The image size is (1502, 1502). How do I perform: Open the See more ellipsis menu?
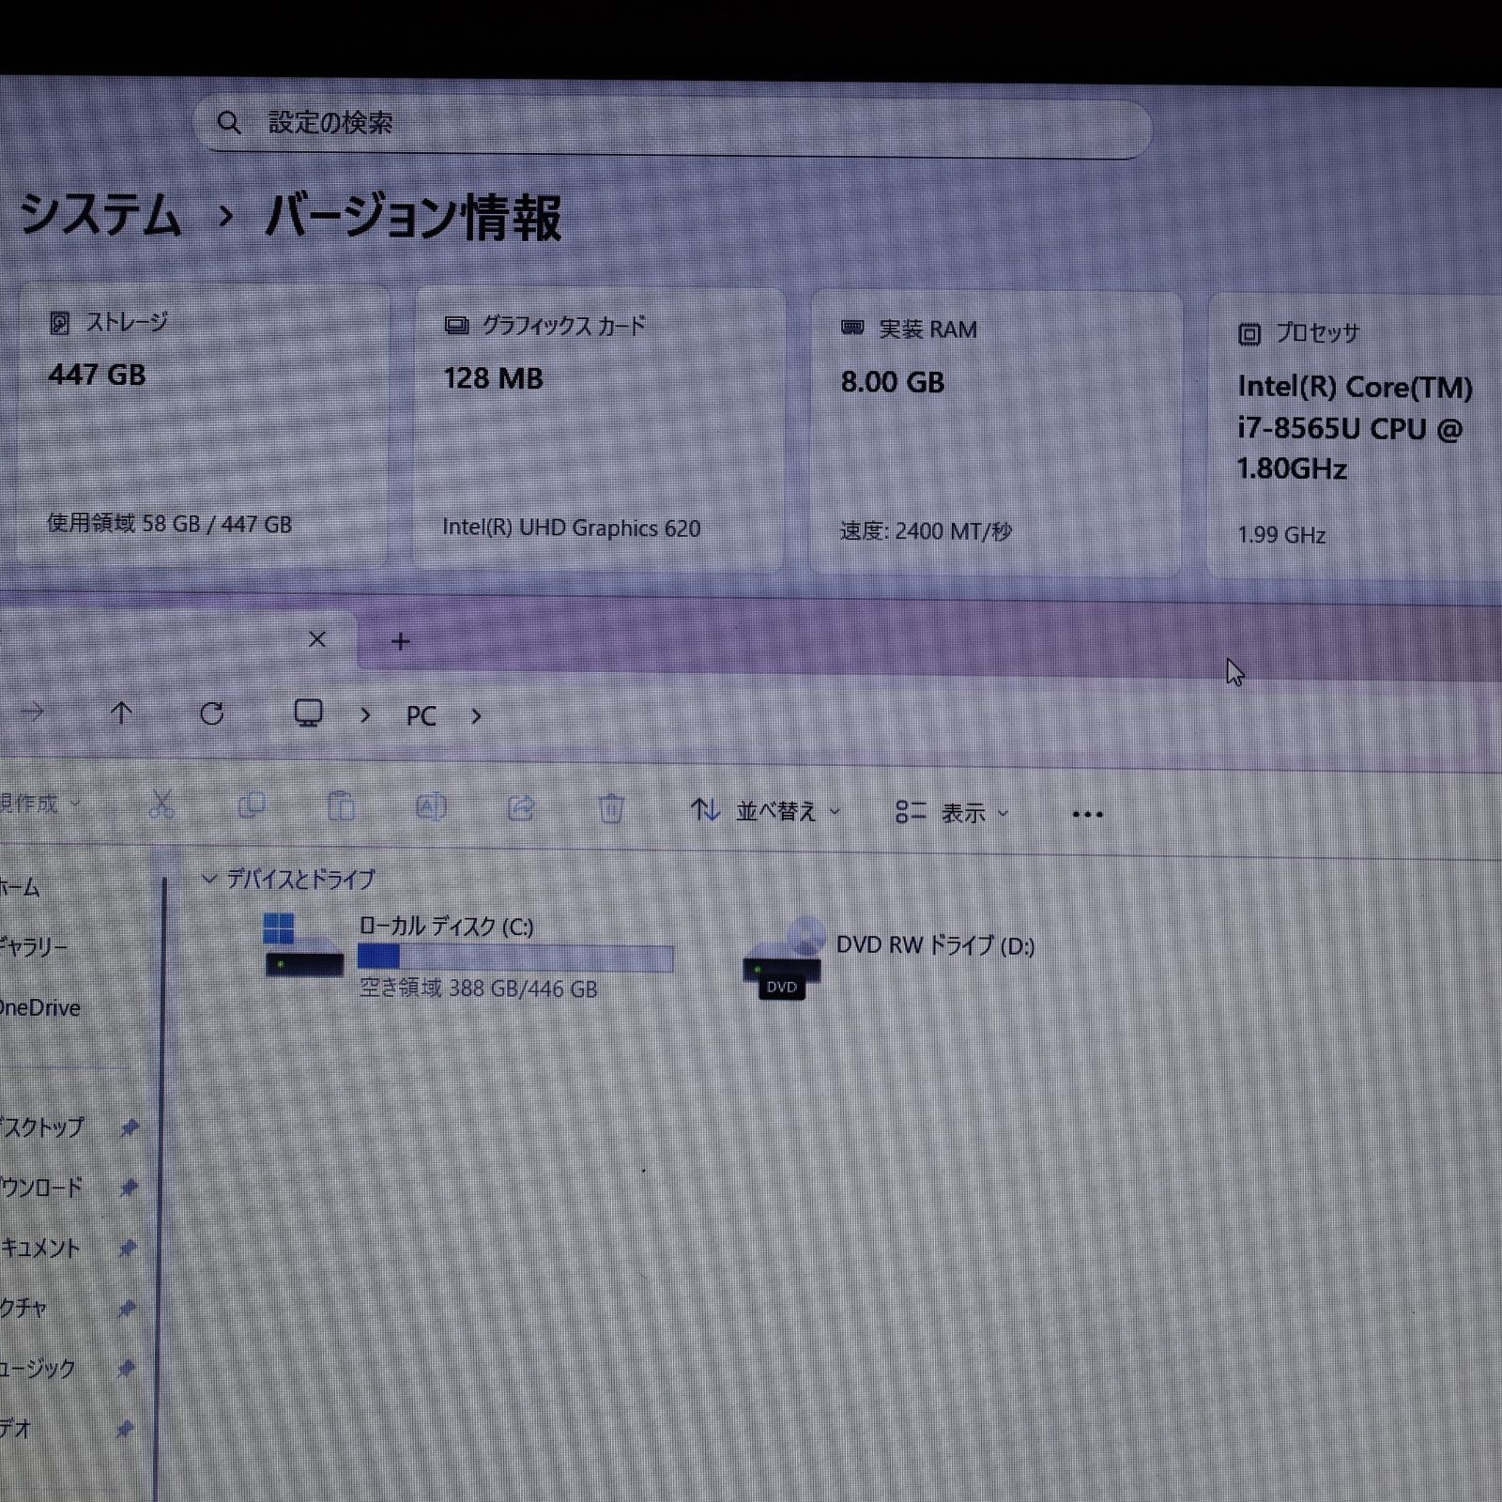pos(1086,813)
